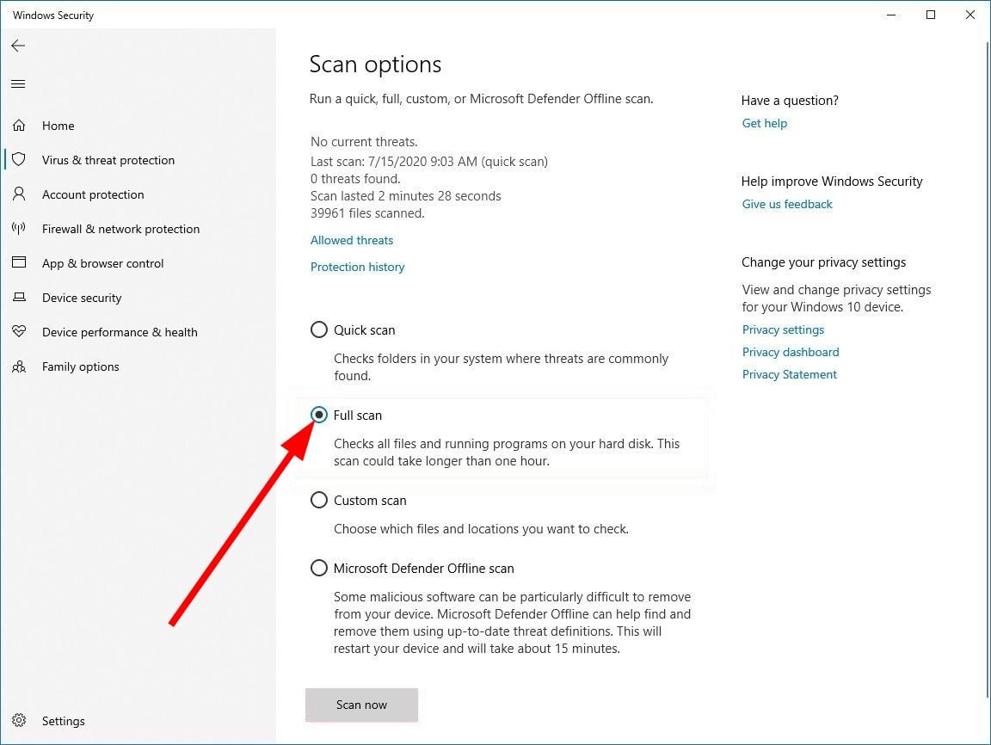This screenshot has height=745, width=991.
Task: Open Account protection in the sidebar
Action: (93, 194)
